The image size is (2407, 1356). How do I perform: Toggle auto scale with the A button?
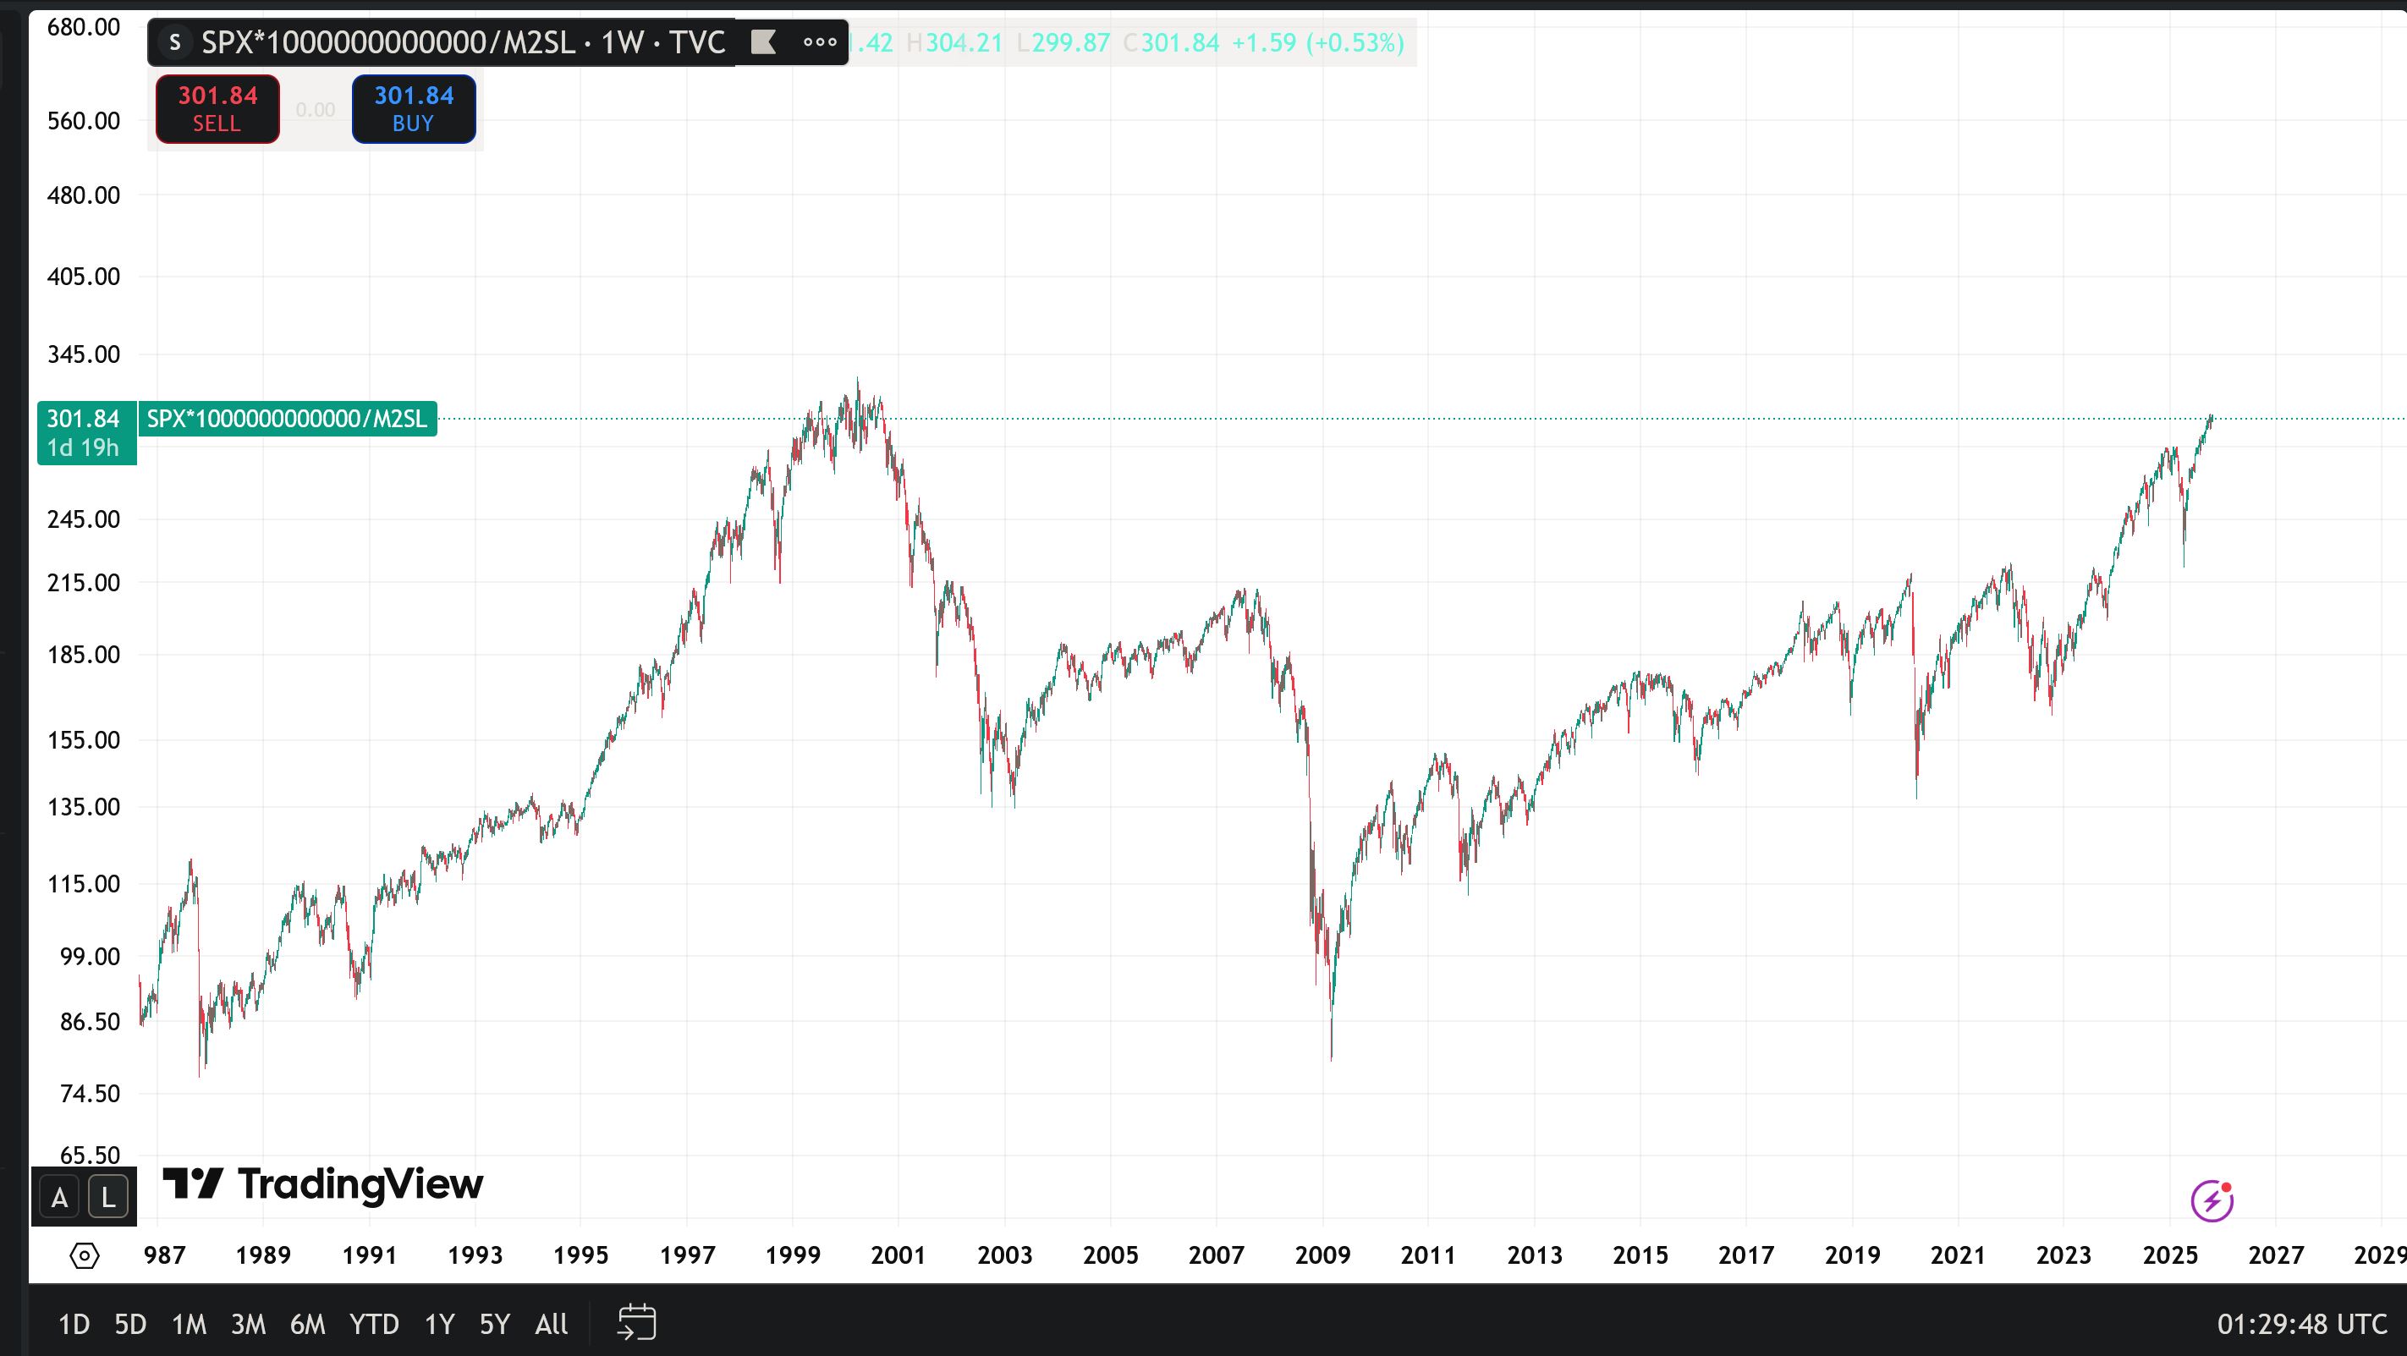pyautogui.click(x=60, y=1197)
